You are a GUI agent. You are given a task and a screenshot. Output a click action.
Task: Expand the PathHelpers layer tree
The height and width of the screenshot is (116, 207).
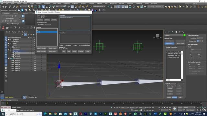click(x=9, y=49)
